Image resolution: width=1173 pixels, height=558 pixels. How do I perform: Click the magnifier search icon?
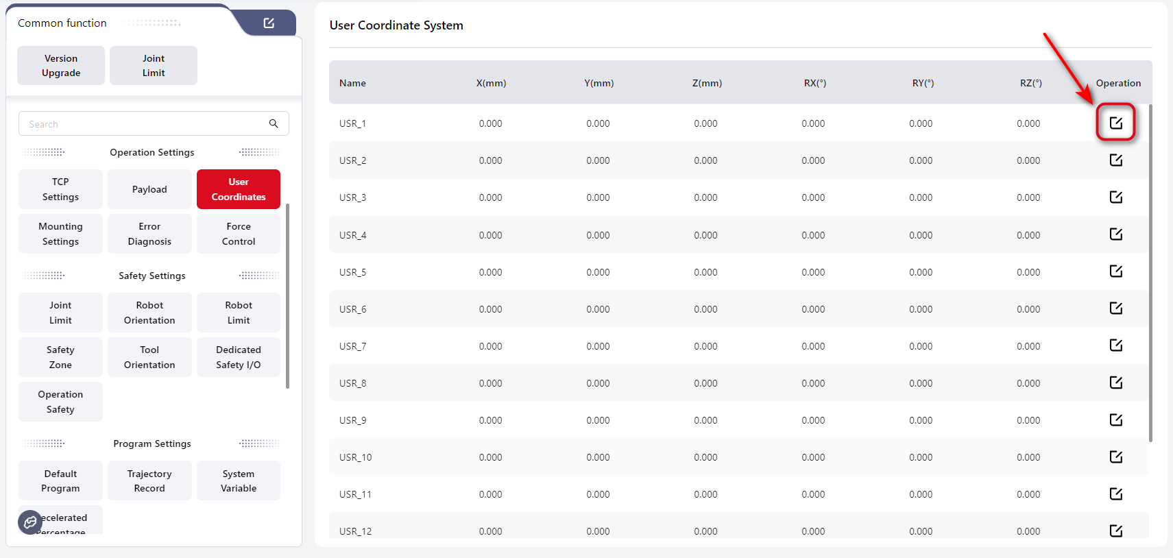pyautogui.click(x=274, y=124)
